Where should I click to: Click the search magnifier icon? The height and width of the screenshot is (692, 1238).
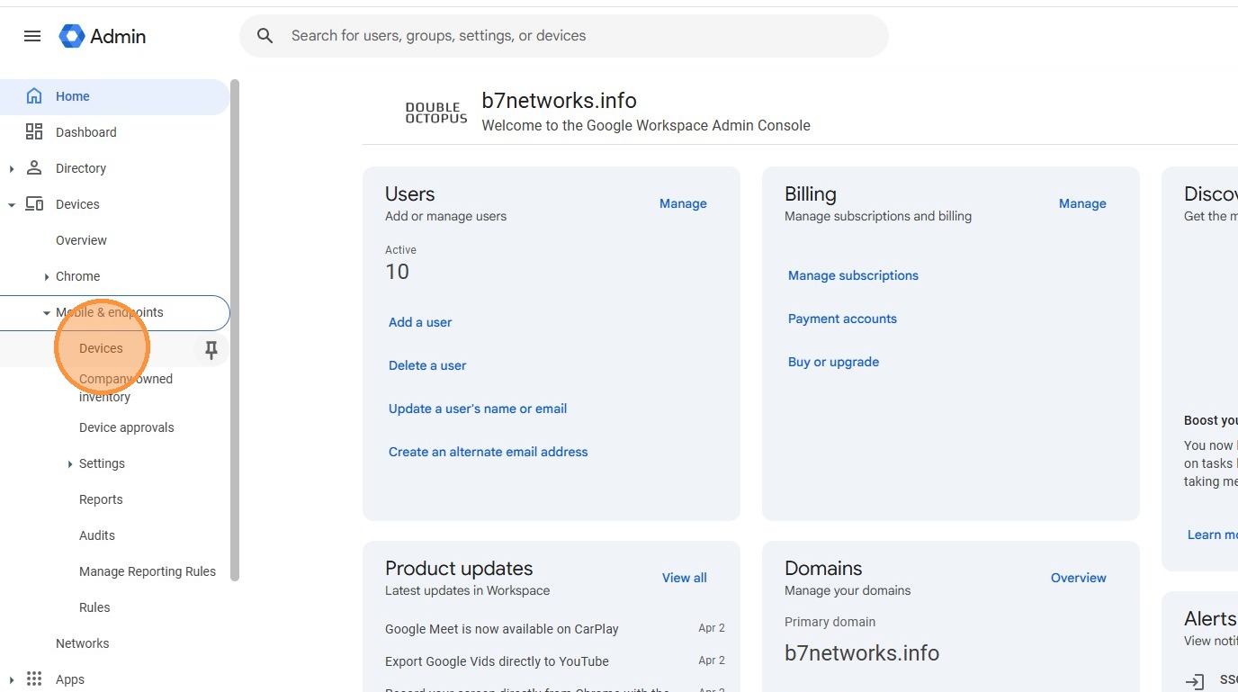pos(265,36)
